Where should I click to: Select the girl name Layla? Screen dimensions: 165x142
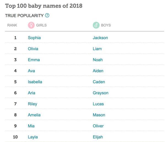tap(33, 137)
